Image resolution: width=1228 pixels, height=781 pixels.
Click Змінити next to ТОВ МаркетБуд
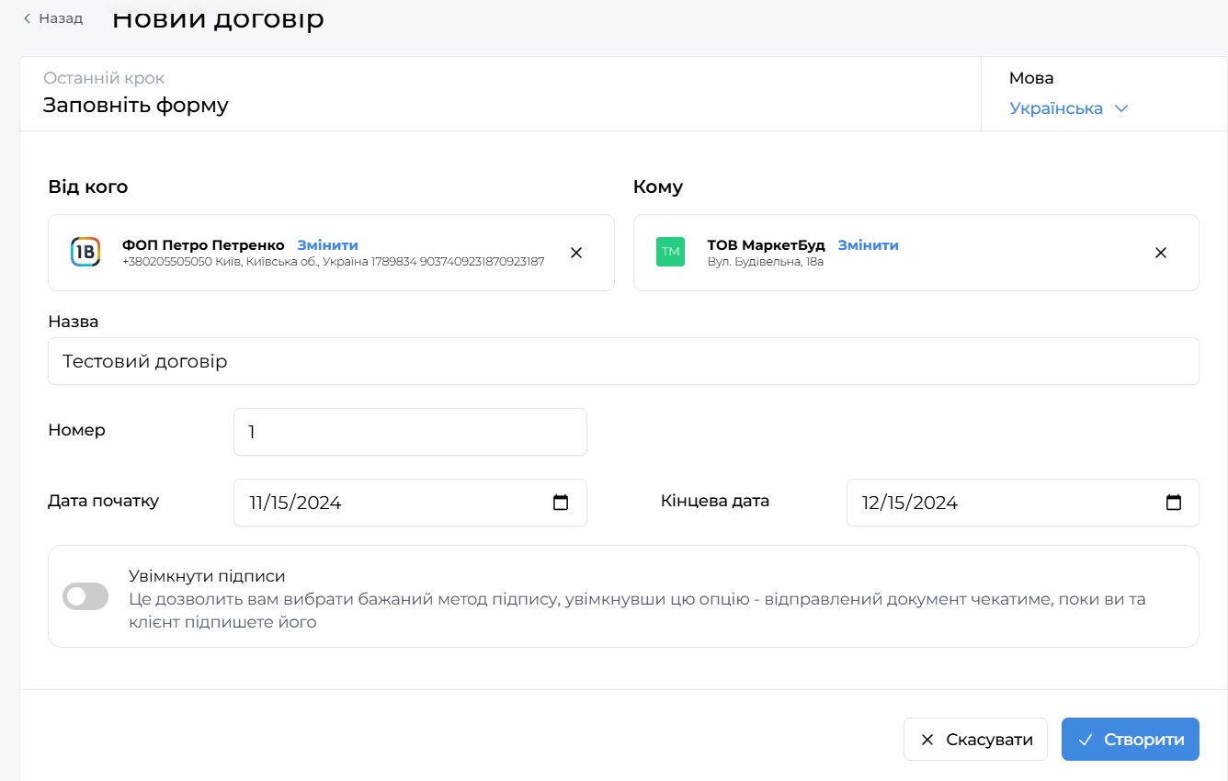(868, 245)
